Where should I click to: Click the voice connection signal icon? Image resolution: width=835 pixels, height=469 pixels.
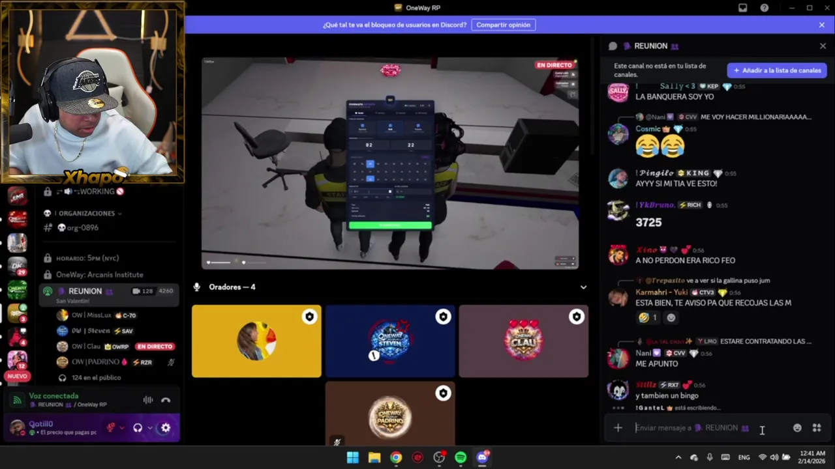(x=18, y=400)
